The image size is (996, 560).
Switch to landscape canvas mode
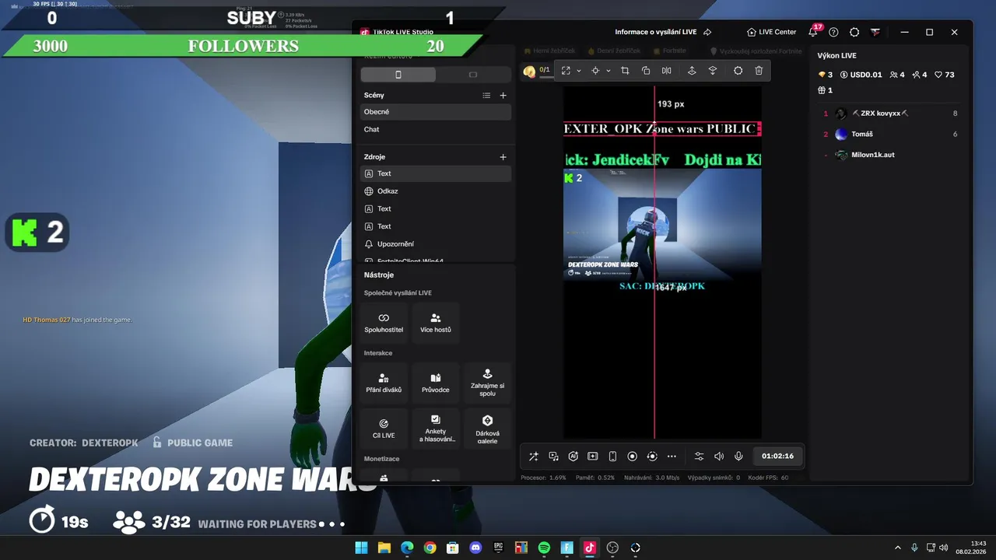point(473,75)
